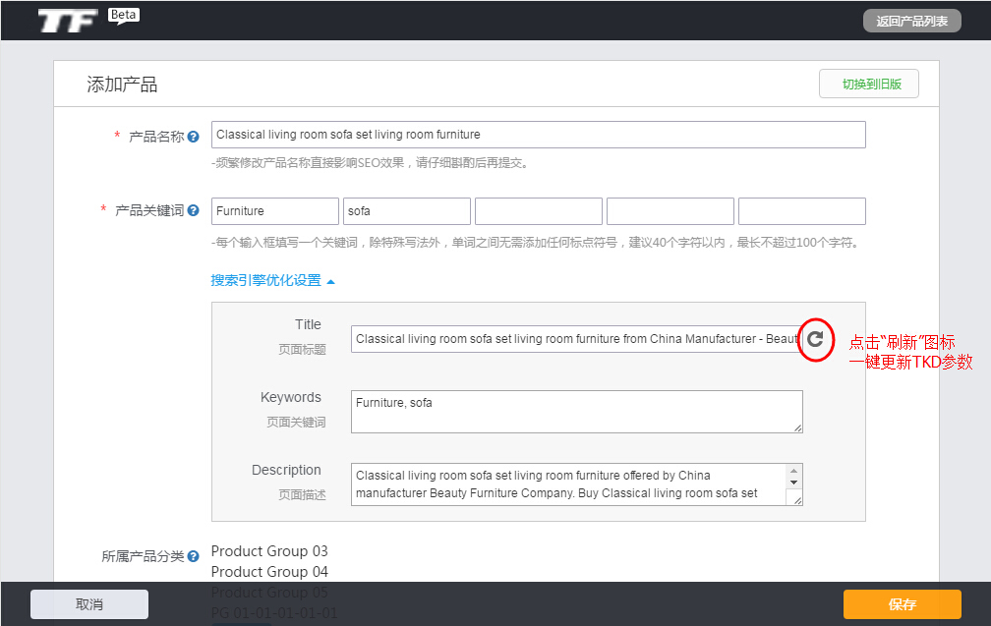Click help icon beside 所属产品分类 label
991x626 pixels.
(x=194, y=556)
